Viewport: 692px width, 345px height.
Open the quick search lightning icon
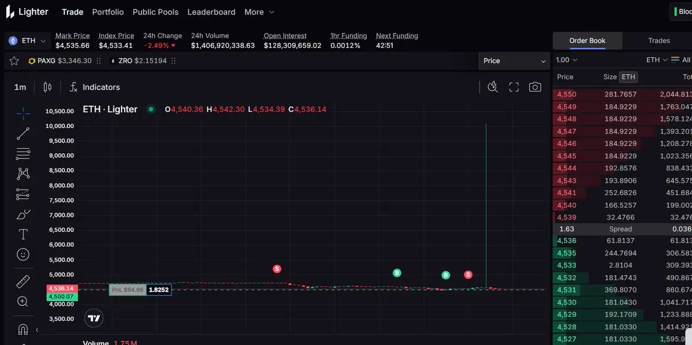[492, 87]
